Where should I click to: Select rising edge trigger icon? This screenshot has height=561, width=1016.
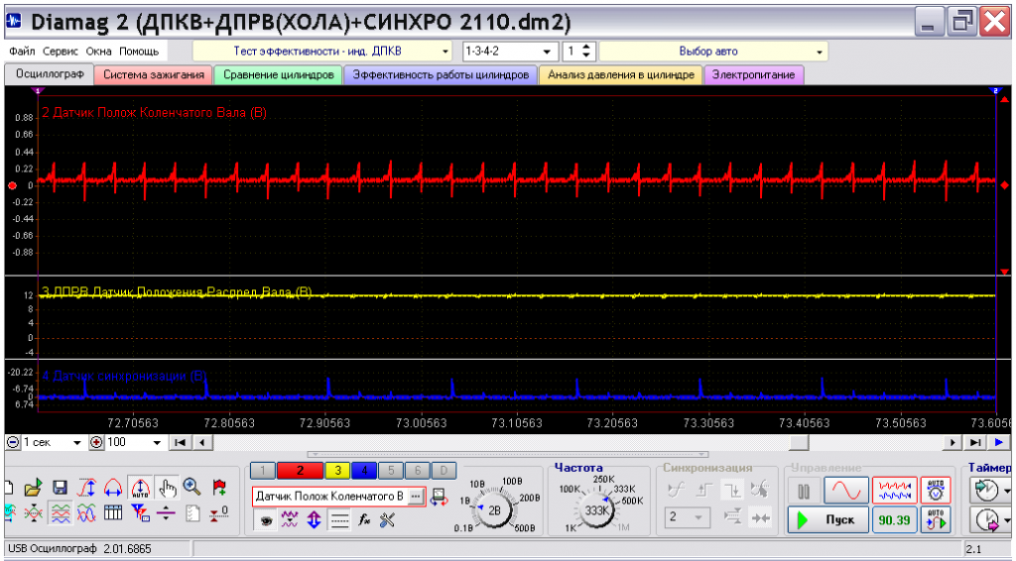point(704,491)
